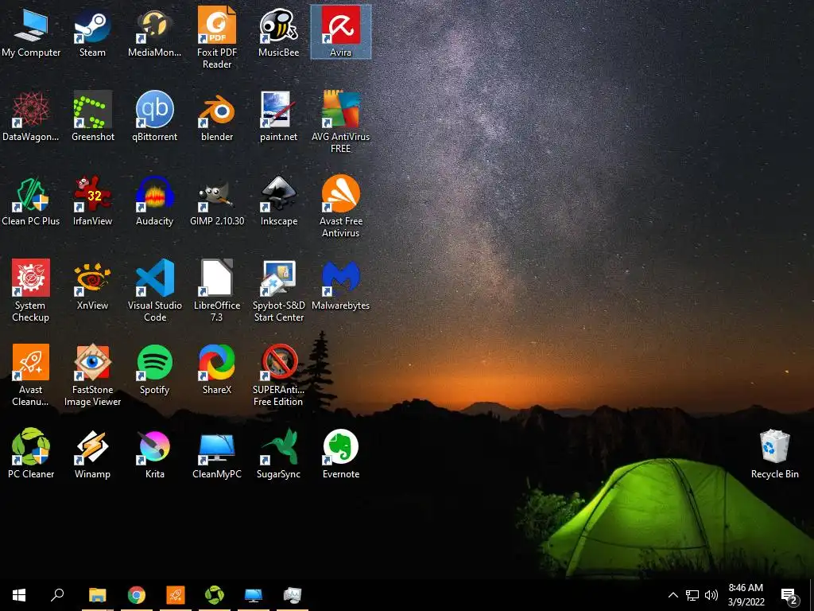The height and width of the screenshot is (611, 814).
Task: Click the System Checkup shortcut
Action: coord(31,291)
